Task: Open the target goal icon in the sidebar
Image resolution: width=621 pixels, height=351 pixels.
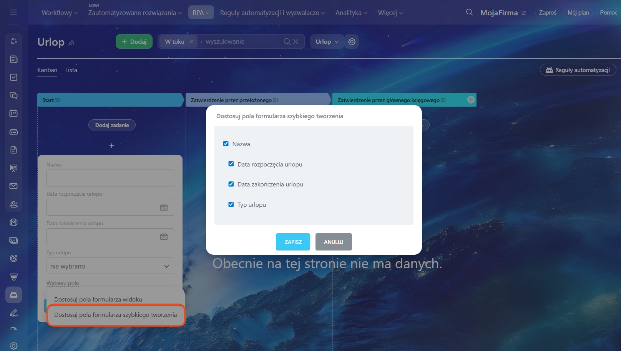Action: (13, 259)
